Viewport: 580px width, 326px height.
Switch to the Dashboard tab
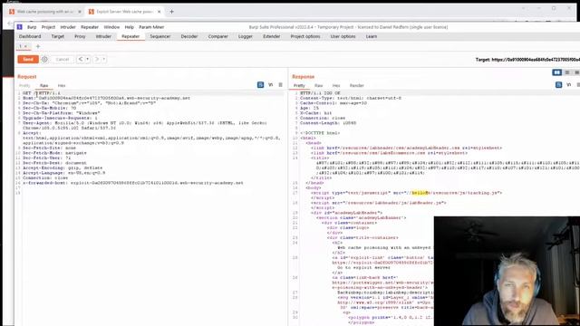click(30, 36)
